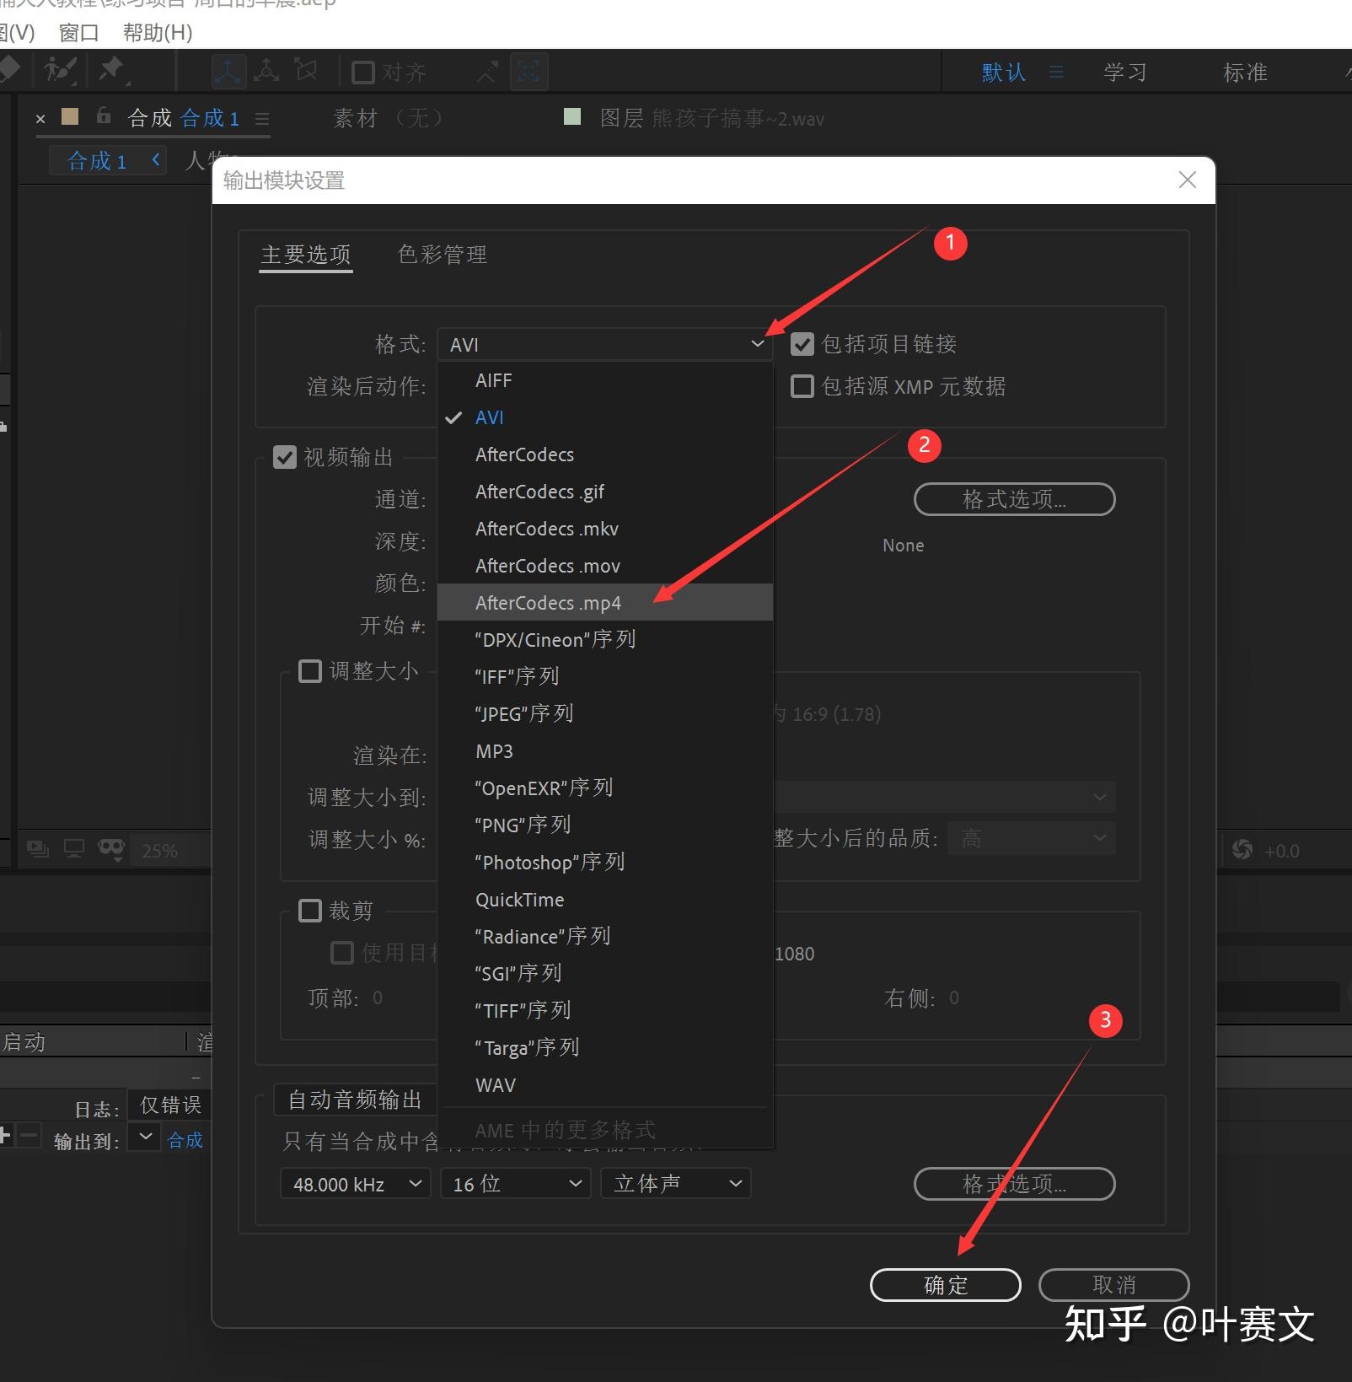This screenshot has height=1382, width=1352.
Task: Click the 3D glasses stereo view icon
Action: click(110, 849)
